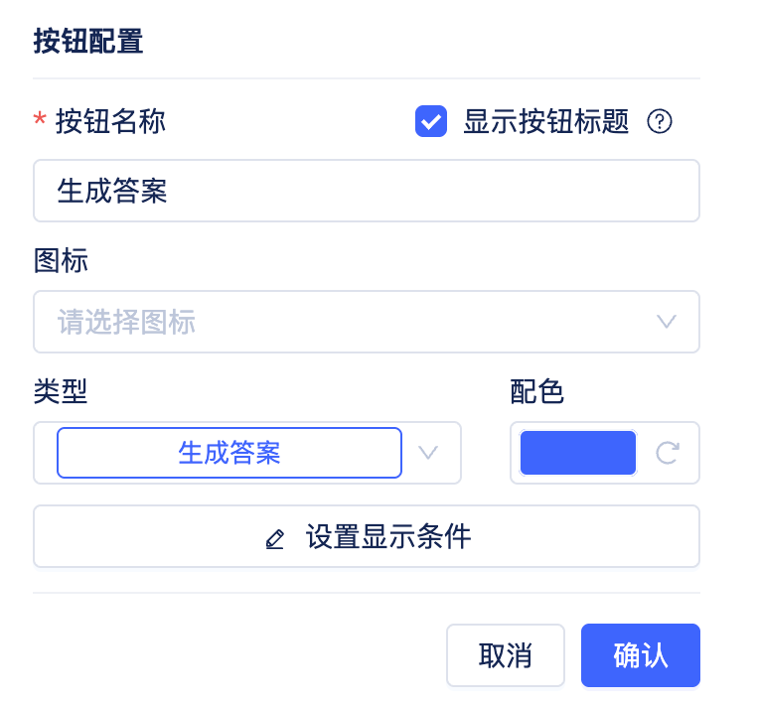Focus the 按钮名称 text input field
757x707 pixels.
[x=366, y=191]
